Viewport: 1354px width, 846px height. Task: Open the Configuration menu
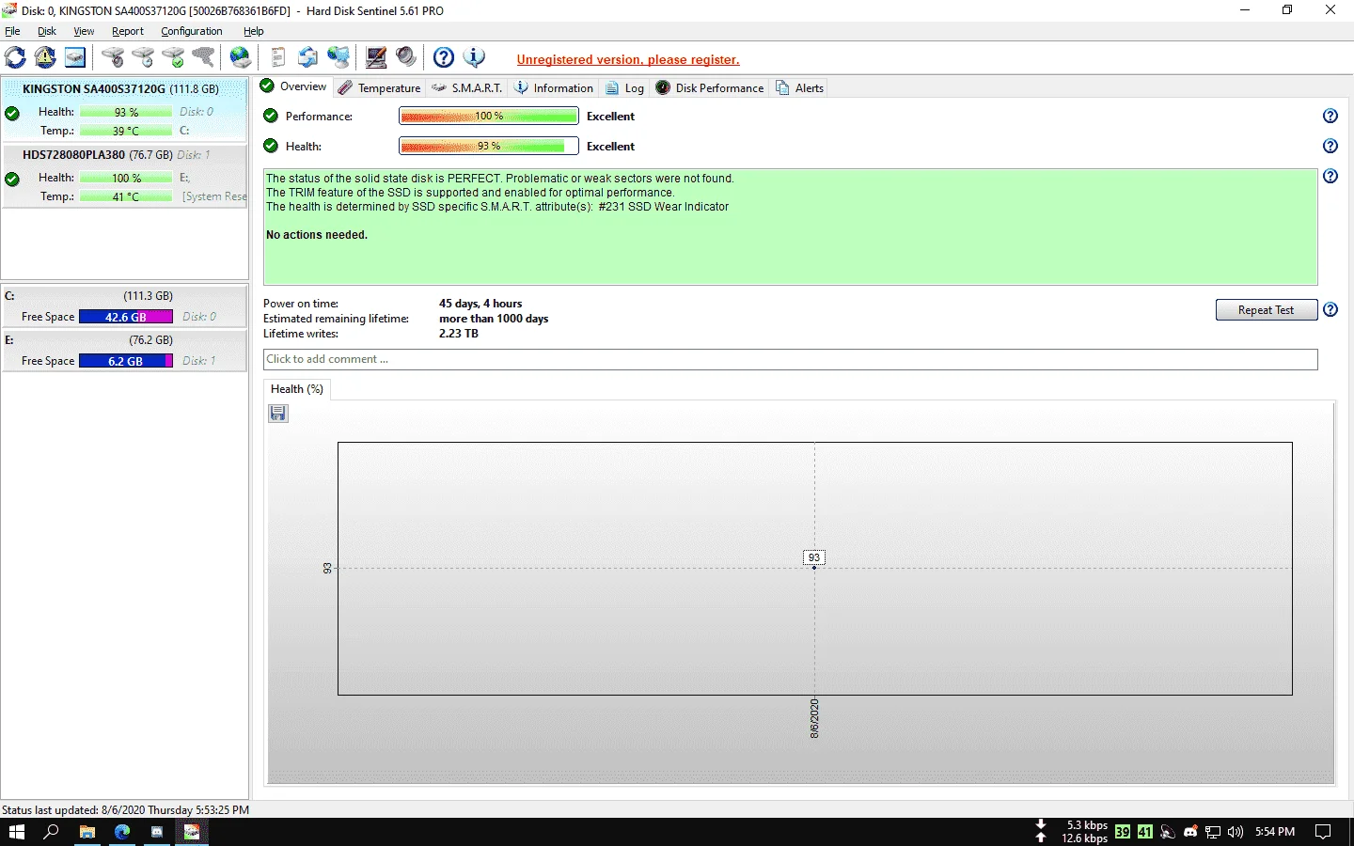click(192, 31)
